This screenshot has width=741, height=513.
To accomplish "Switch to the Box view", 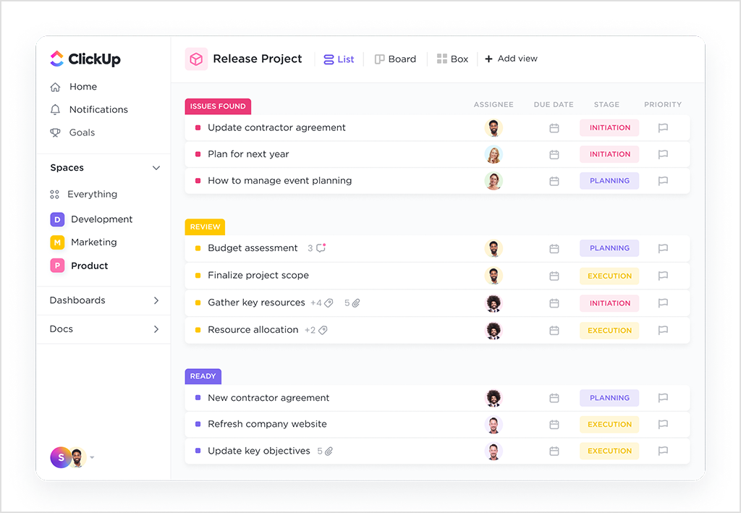I will [453, 59].
